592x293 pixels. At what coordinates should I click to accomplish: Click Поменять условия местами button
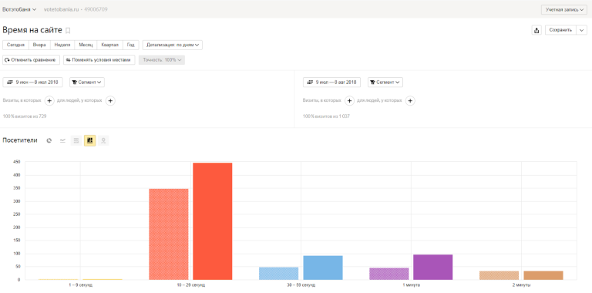tap(99, 59)
